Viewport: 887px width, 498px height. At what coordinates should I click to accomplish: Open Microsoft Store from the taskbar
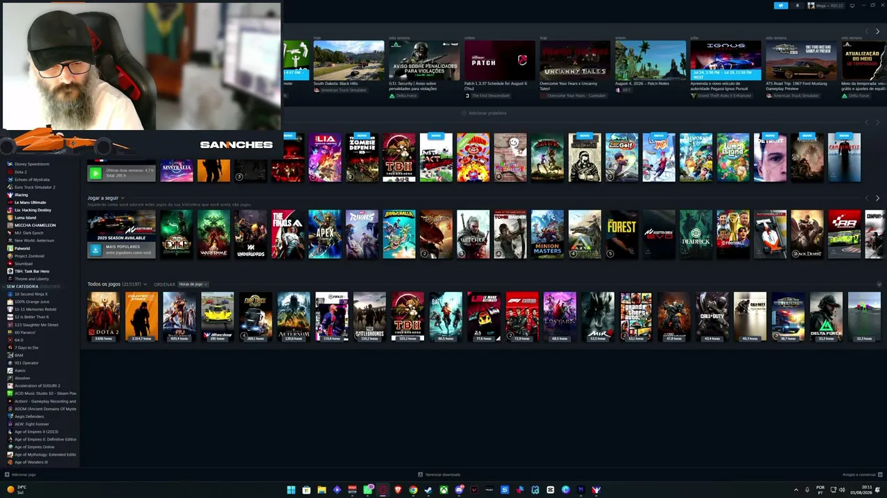pos(306,490)
